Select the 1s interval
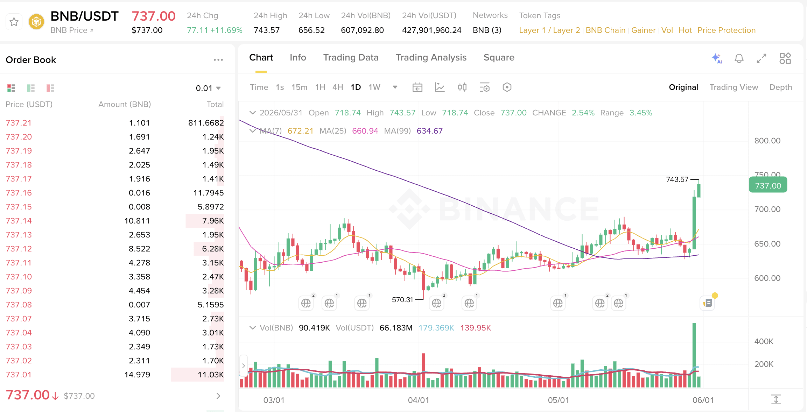 coord(280,87)
